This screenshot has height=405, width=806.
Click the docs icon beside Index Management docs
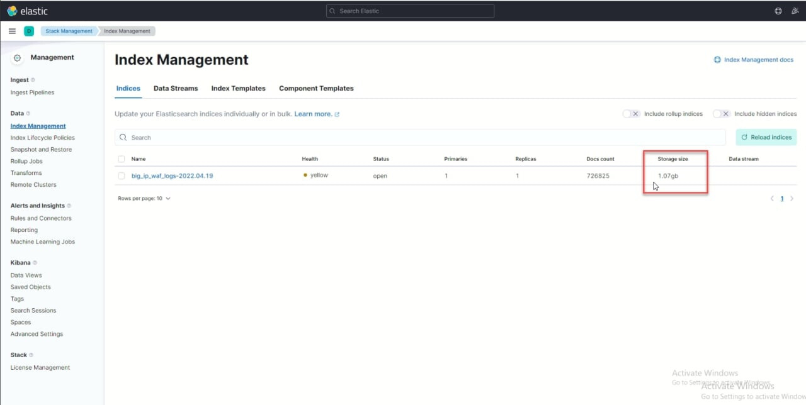717,60
